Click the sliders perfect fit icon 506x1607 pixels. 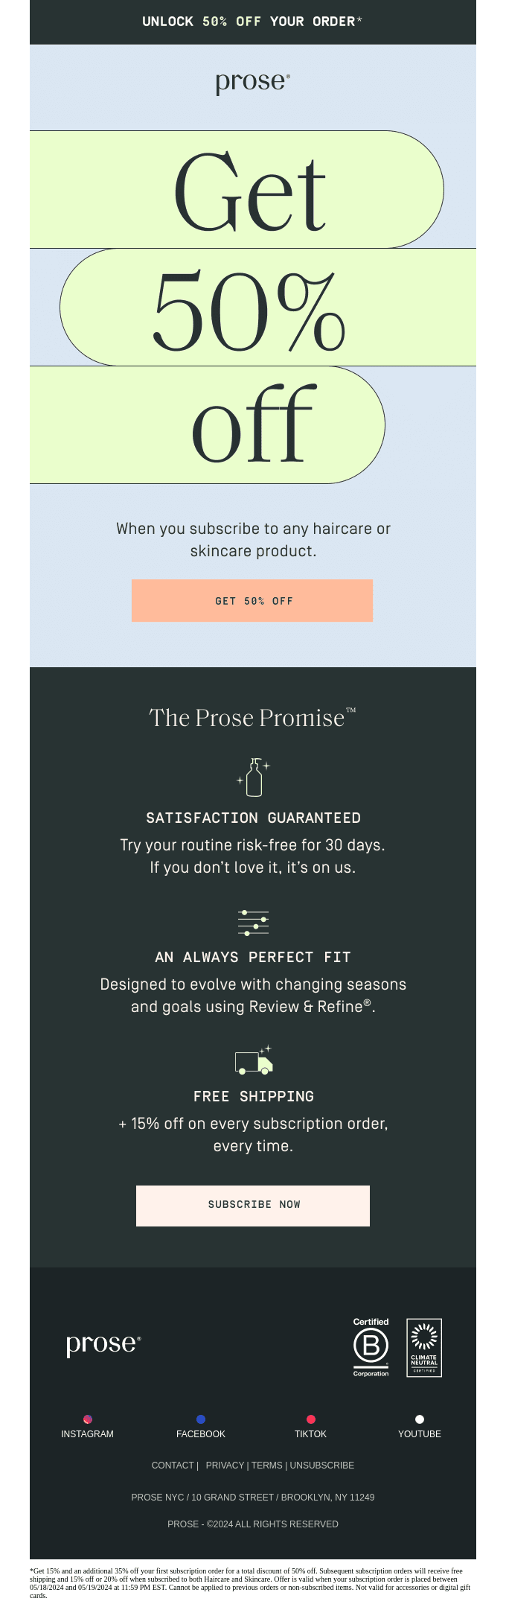pyautogui.click(x=253, y=923)
